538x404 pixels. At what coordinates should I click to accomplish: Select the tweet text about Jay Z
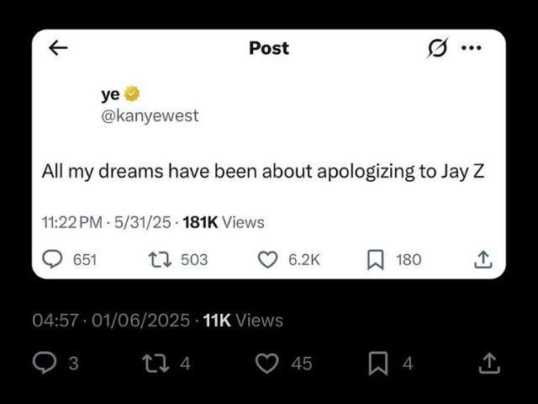coord(263,171)
